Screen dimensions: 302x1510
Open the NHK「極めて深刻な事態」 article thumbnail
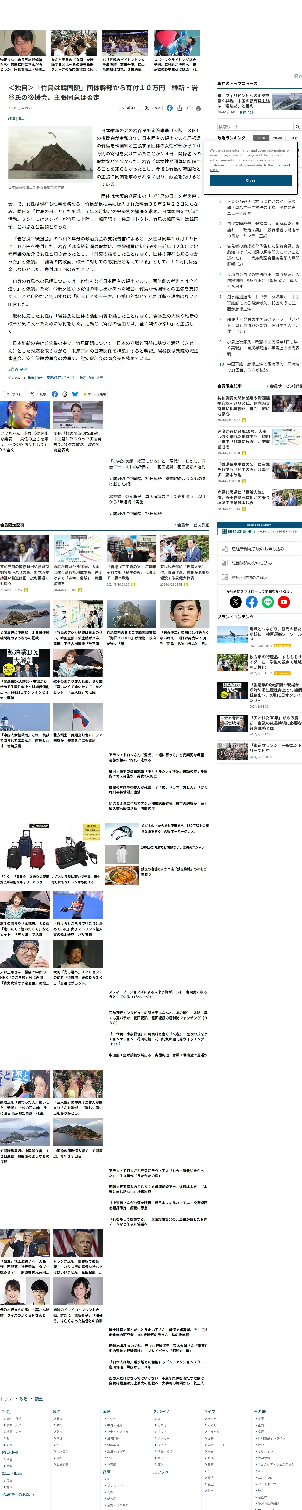click(78, 414)
